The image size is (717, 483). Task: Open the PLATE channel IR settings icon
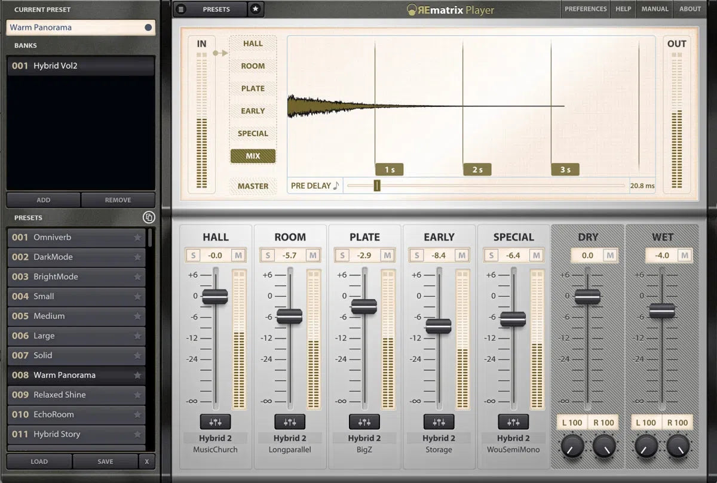(364, 422)
